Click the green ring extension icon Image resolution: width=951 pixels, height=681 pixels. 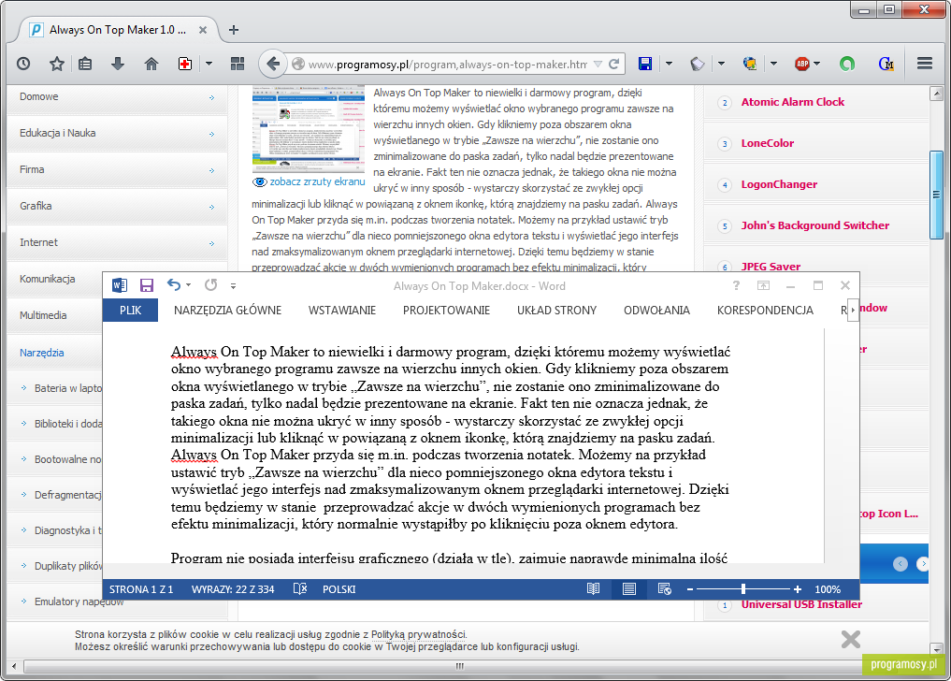[847, 63]
